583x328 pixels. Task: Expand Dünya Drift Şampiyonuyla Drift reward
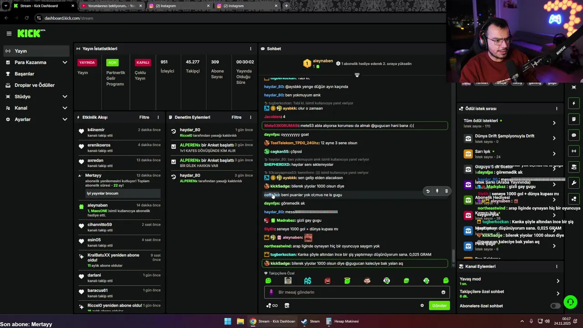pyautogui.click(x=510, y=138)
